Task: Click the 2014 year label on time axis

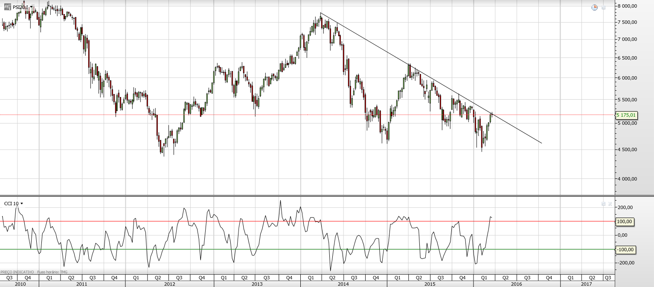Action: (344, 284)
